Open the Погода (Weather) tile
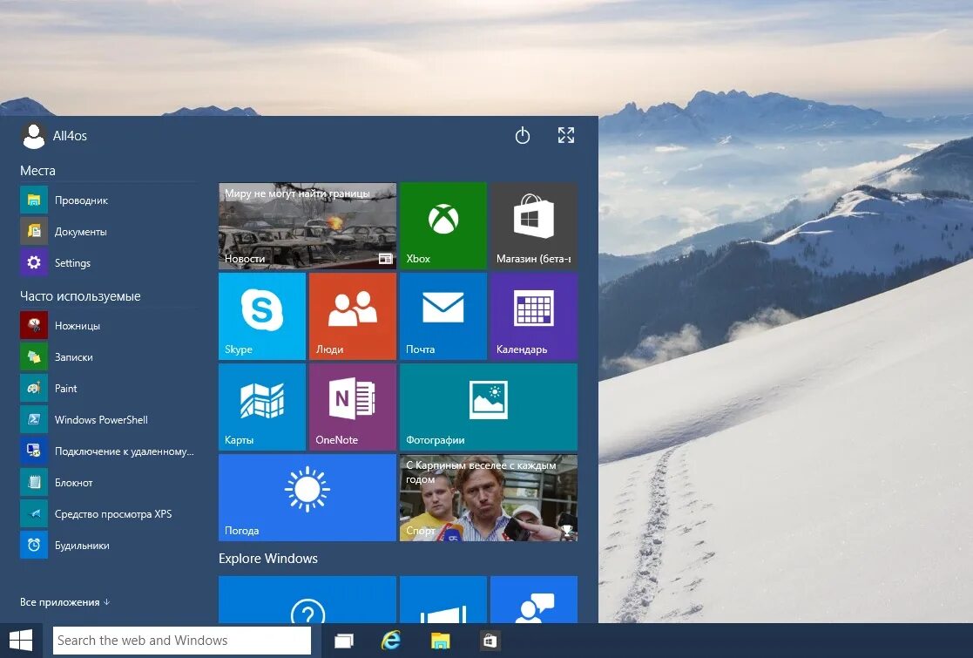Screen dimensions: 973x658 [307, 497]
